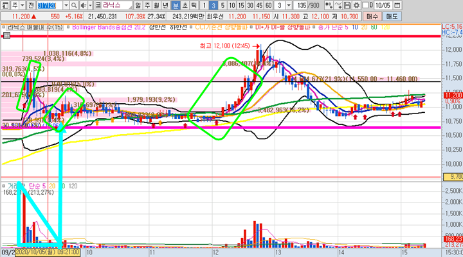Expand the stock code 317120 dropdown

(66, 5)
